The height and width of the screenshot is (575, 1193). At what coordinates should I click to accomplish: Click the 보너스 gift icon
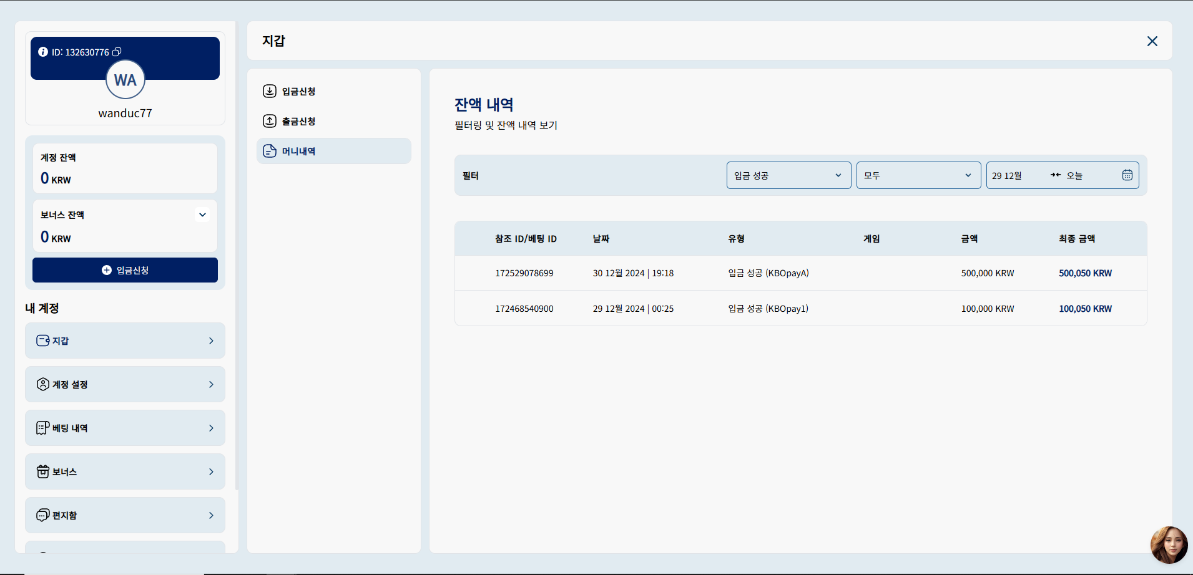click(x=43, y=471)
